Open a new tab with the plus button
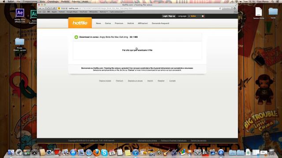Viewport: 282px width, 158px height. pos(236,12)
